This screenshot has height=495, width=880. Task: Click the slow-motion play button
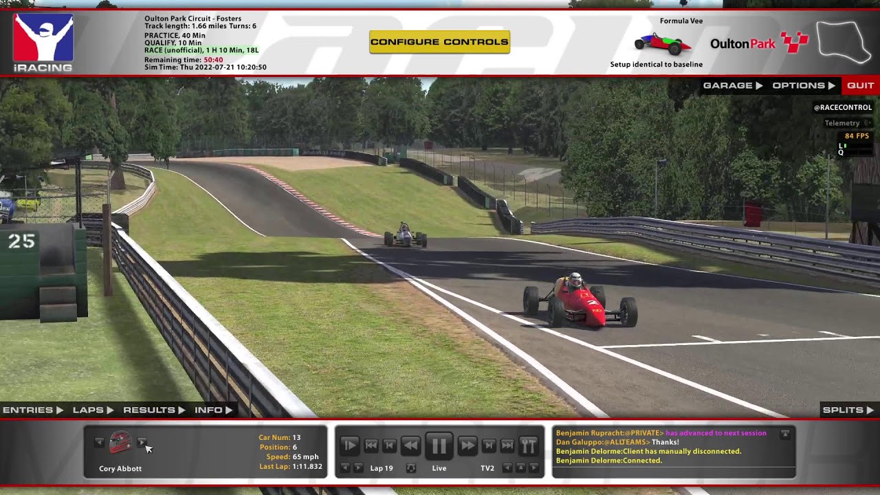tap(349, 445)
